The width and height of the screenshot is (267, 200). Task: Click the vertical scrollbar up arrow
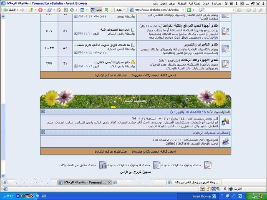click(x=3, y=17)
